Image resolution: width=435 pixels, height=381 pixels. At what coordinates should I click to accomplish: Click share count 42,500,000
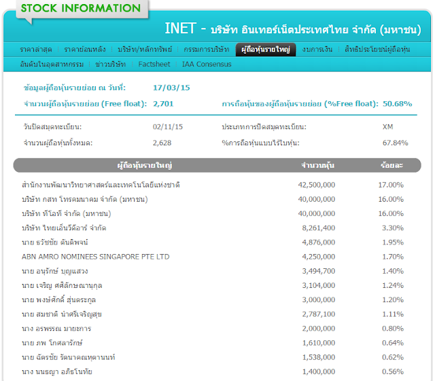click(x=317, y=185)
